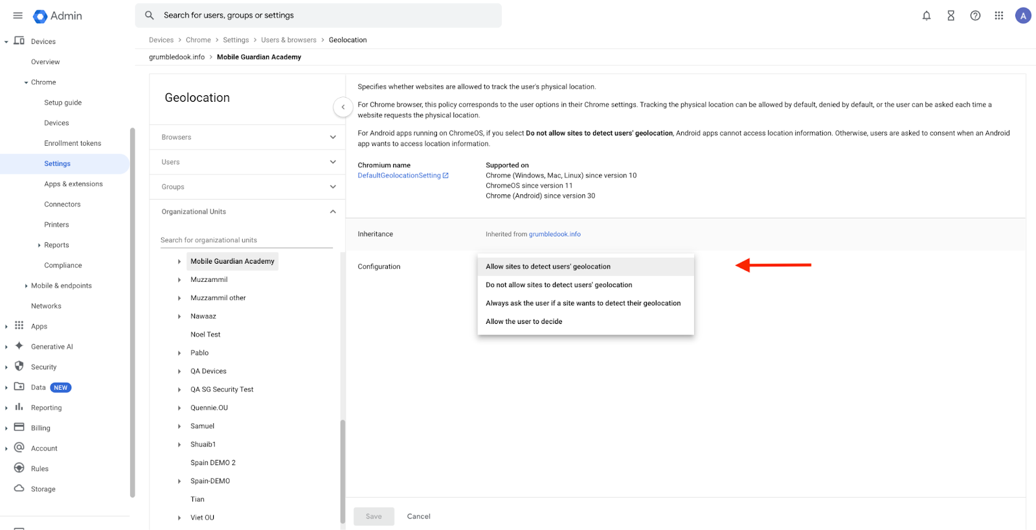Click the Save button
Viewport: 1036px width, 530px height.
[374, 516]
